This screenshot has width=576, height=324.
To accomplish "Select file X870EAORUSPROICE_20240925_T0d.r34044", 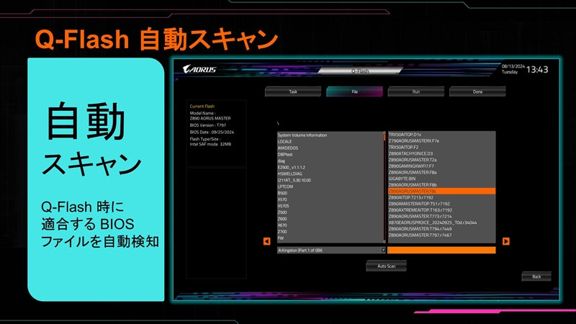I will [x=433, y=222].
